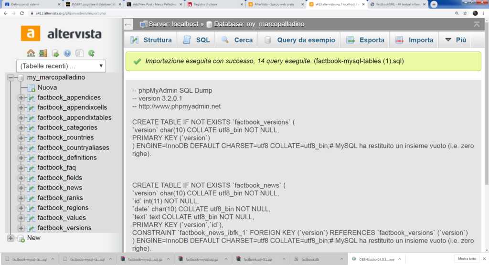Image resolution: width=489 pixels, height=265 pixels.
Task: Open the Più menu dropdown
Action: (455, 40)
